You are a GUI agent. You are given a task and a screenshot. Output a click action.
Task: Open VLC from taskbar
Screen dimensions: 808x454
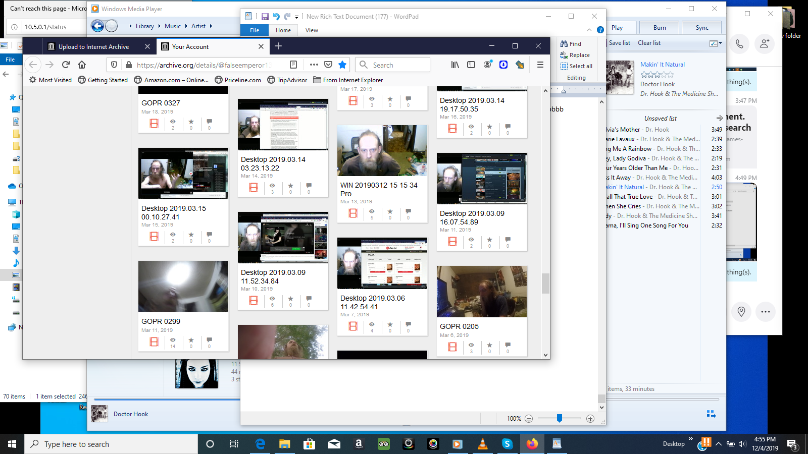[x=483, y=444]
